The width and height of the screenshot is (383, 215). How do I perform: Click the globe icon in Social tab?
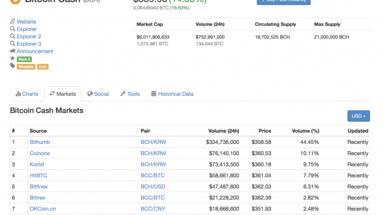click(90, 94)
